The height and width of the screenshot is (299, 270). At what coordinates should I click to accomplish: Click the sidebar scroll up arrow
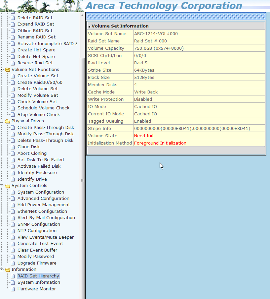click(82, 15)
